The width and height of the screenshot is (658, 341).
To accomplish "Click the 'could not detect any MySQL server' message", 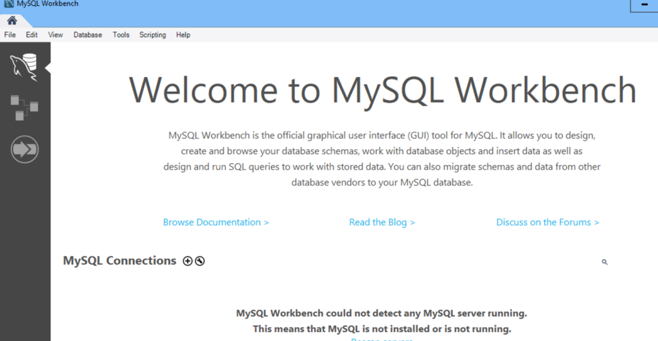I will [382, 313].
